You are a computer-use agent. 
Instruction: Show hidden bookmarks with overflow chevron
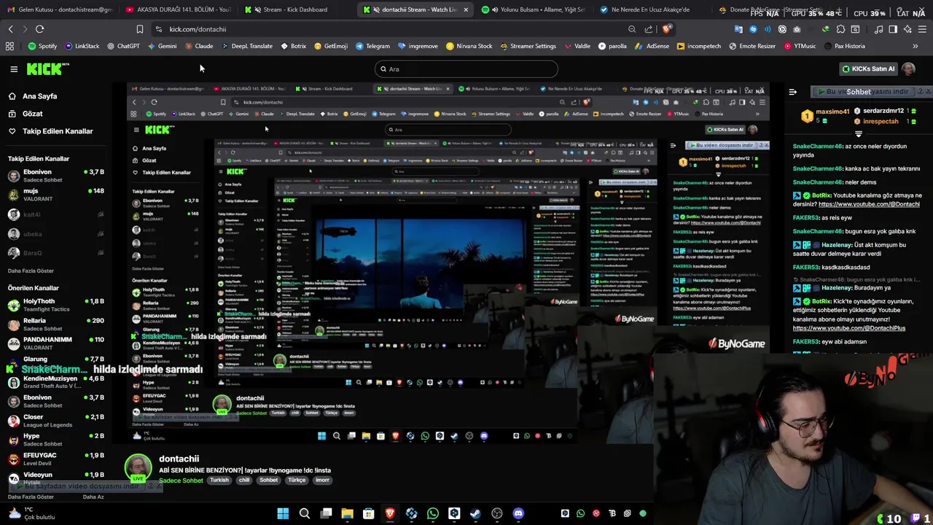pos(916,46)
